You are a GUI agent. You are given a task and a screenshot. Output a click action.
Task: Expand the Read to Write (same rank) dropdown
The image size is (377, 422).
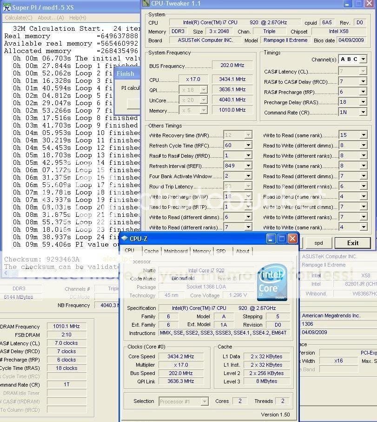point(364,166)
